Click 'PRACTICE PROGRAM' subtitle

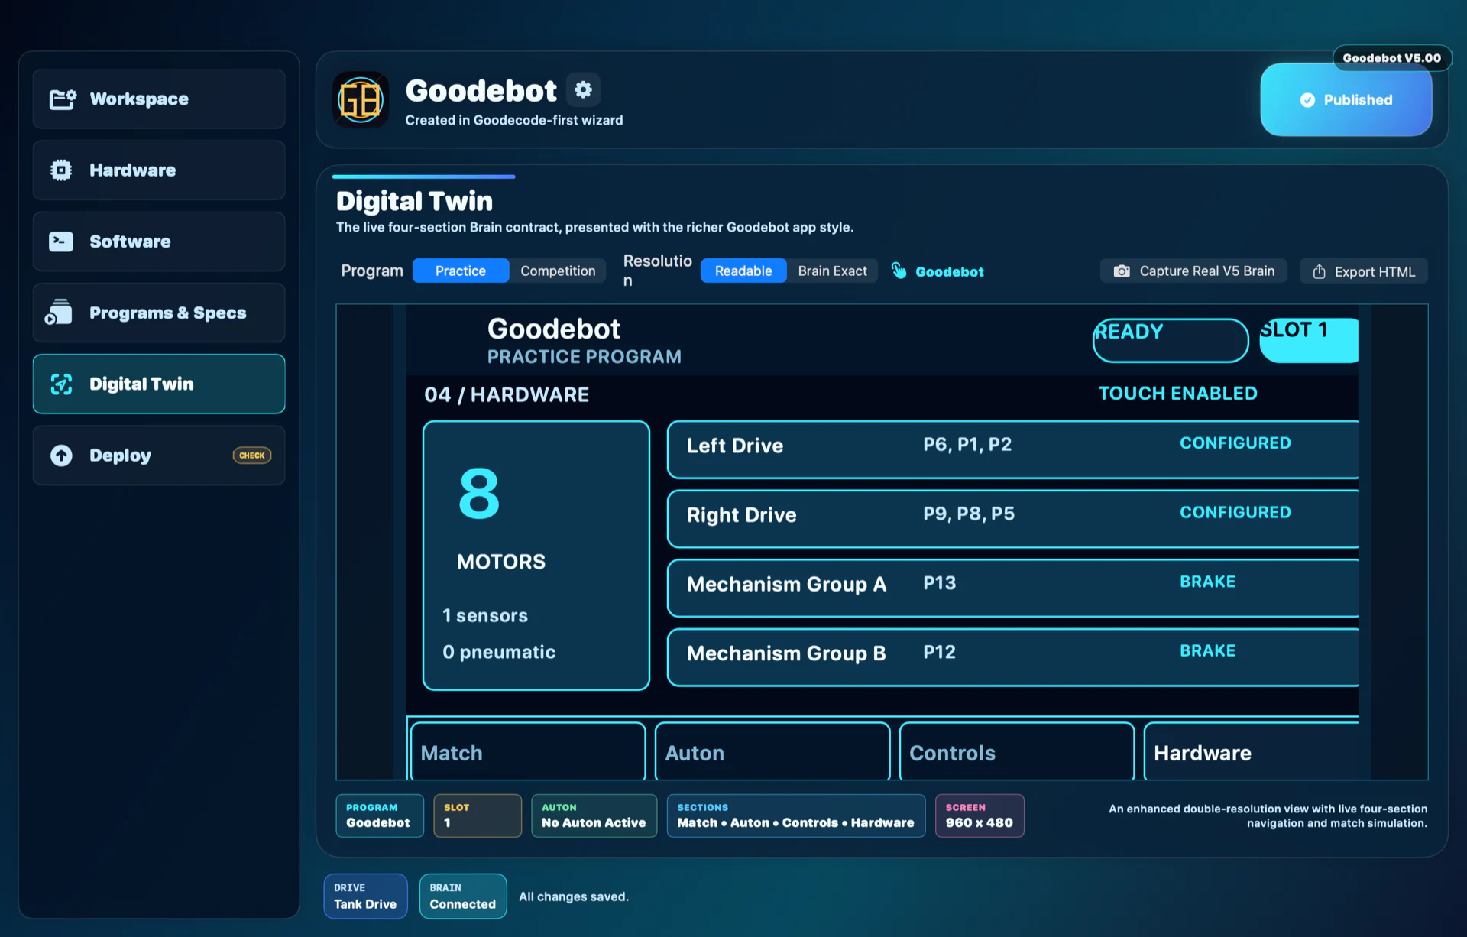[x=585, y=357]
